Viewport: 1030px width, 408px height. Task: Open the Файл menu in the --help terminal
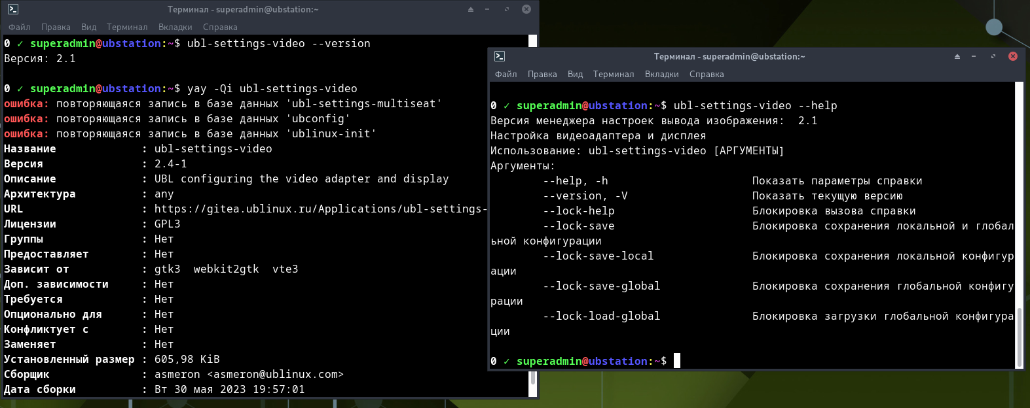506,74
